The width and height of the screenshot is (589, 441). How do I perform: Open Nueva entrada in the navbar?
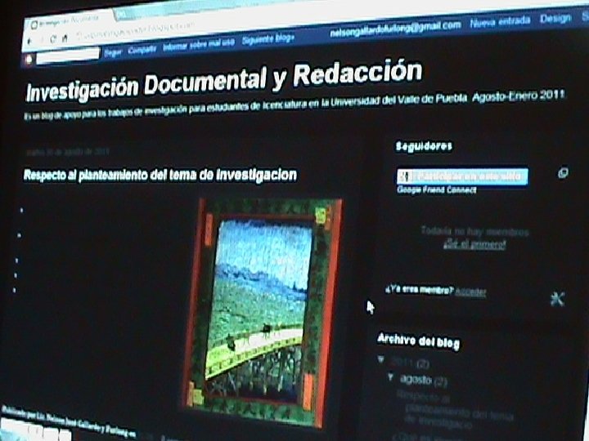(500, 22)
